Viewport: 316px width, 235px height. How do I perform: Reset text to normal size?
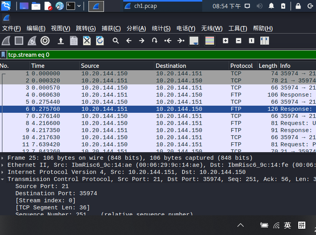click(252, 41)
